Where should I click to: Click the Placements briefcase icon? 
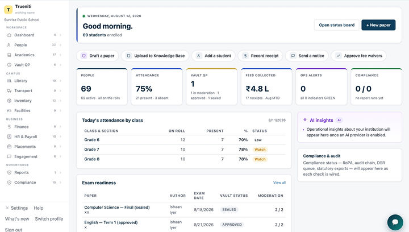click(9, 146)
